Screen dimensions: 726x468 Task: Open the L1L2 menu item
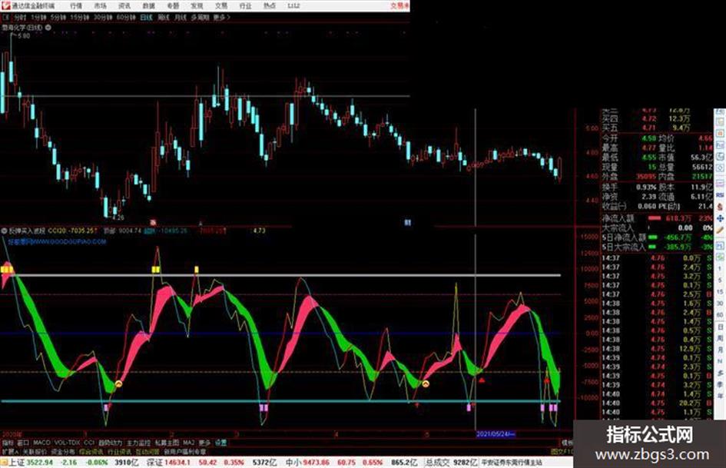point(293,6)
